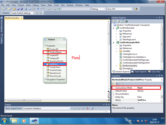Click Clear All icon in Output toolbar
Viewport: 166px width, 125px height.
88,108
